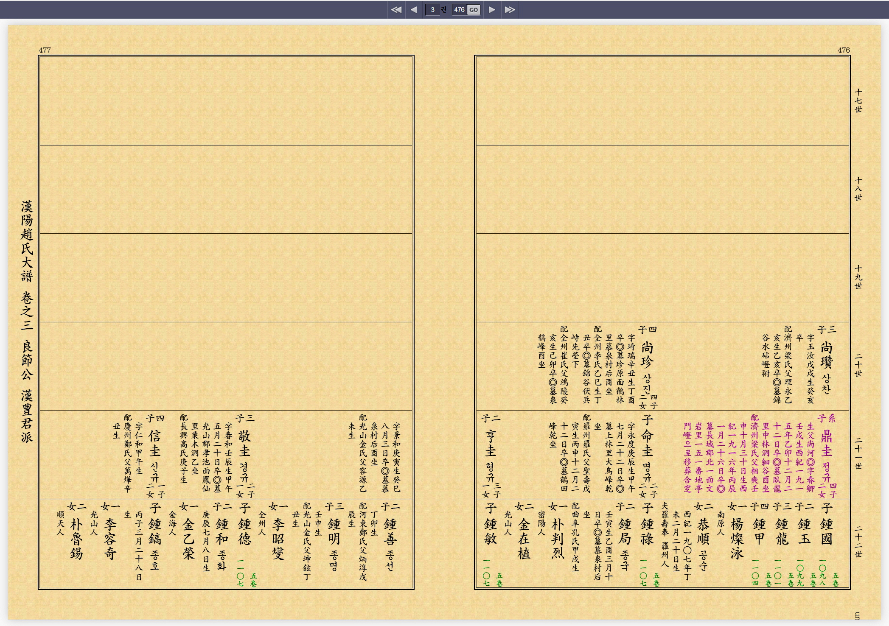889x626 pixels.
Task: Click the vertical title 漢陽趙氏大譜 卷之三
Action: tap(27, 265)
